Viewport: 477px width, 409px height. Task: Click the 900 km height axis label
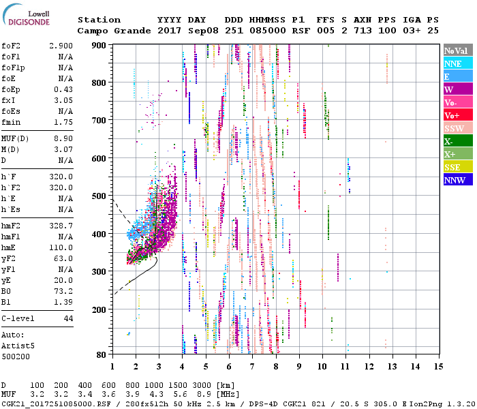[x=99, y=46]
